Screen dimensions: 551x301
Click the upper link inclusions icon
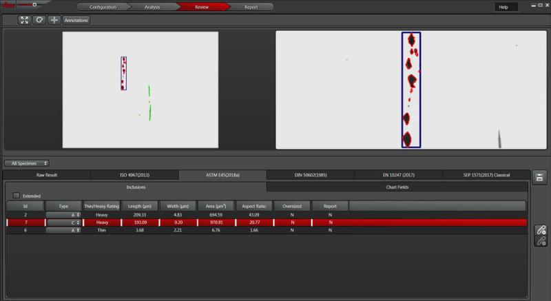coord(541,229)
